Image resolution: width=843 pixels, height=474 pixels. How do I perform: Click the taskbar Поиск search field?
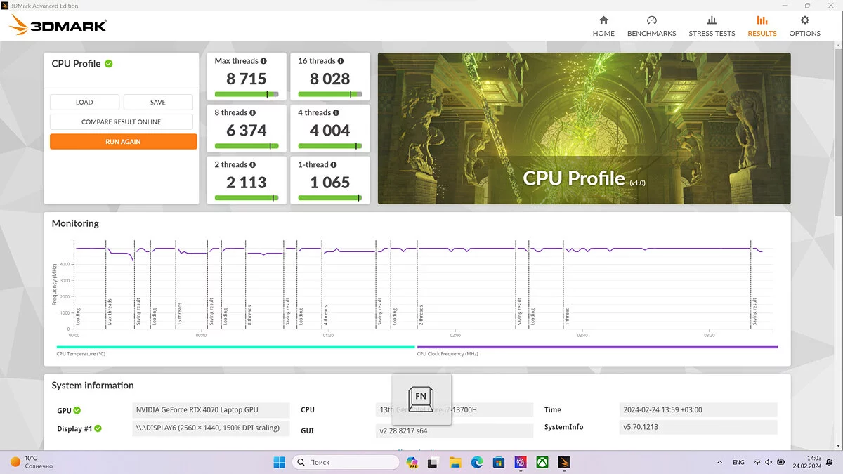346,462
